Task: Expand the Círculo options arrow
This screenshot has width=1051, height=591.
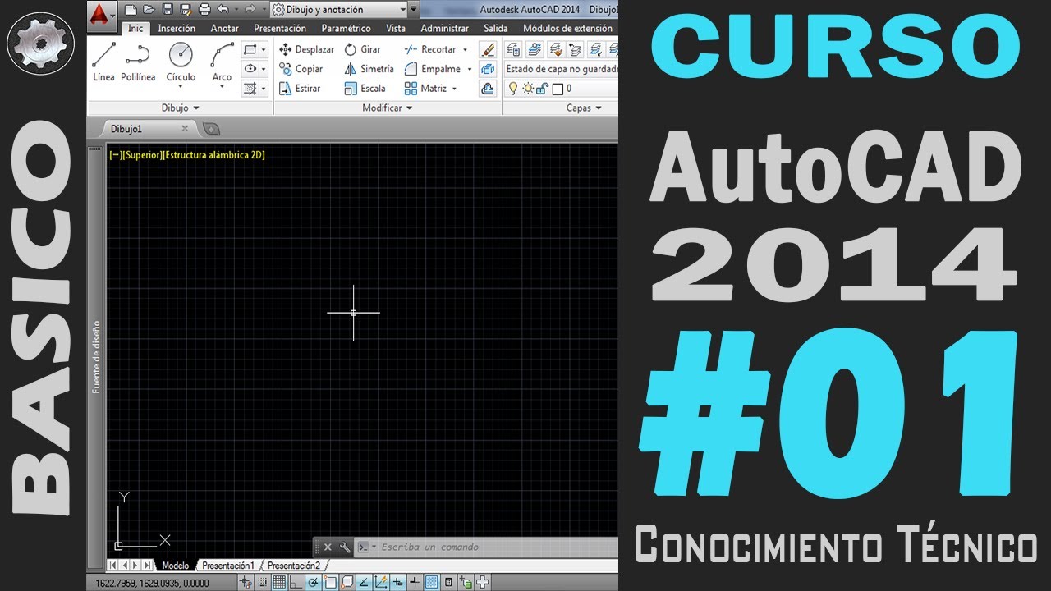Action: [181, 87]
